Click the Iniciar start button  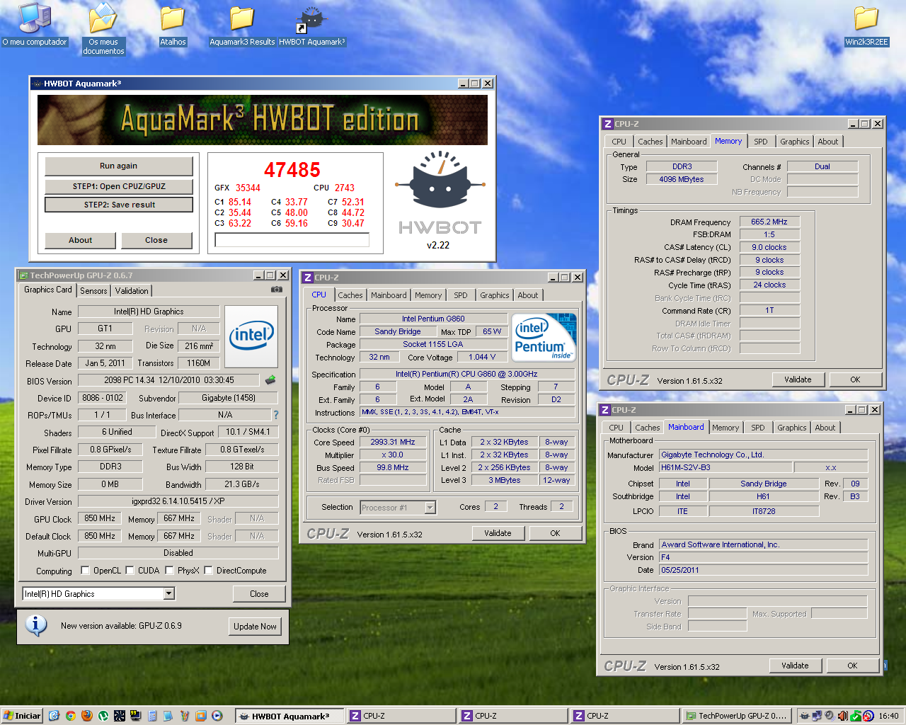[22, 716]
